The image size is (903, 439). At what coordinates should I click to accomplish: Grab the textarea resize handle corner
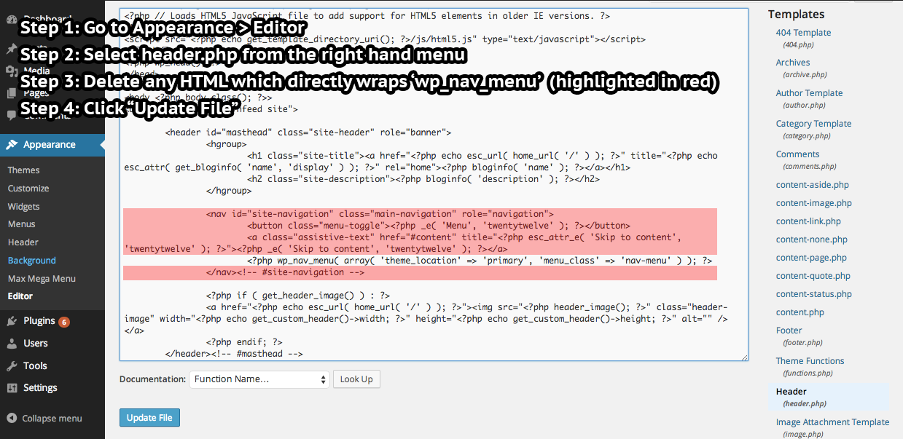pos(744,357)
